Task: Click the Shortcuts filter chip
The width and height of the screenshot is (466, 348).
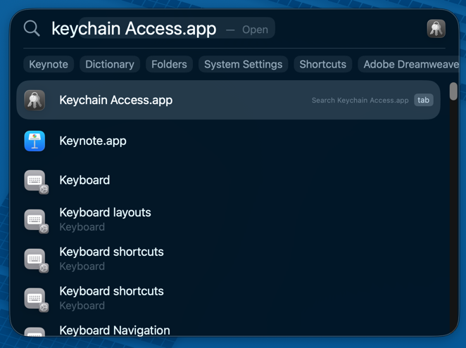Action: click(323, 64)
